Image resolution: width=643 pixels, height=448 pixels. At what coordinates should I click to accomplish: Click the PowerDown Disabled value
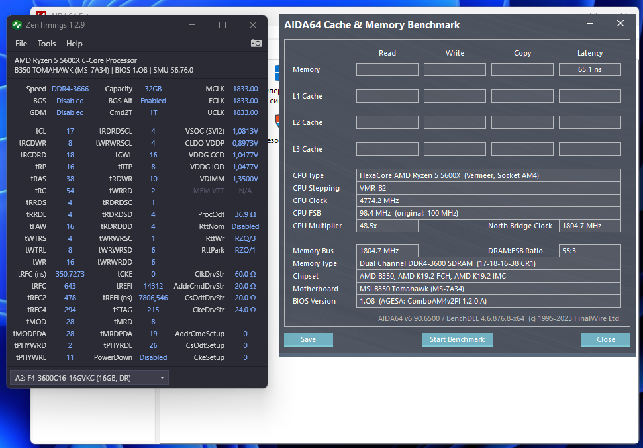pyautogui.click(x=153, y=357)
